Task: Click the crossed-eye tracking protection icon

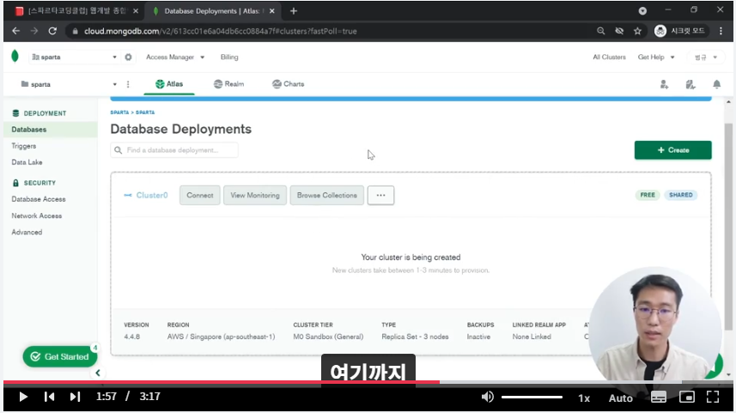Action: (x=619, y=31)
